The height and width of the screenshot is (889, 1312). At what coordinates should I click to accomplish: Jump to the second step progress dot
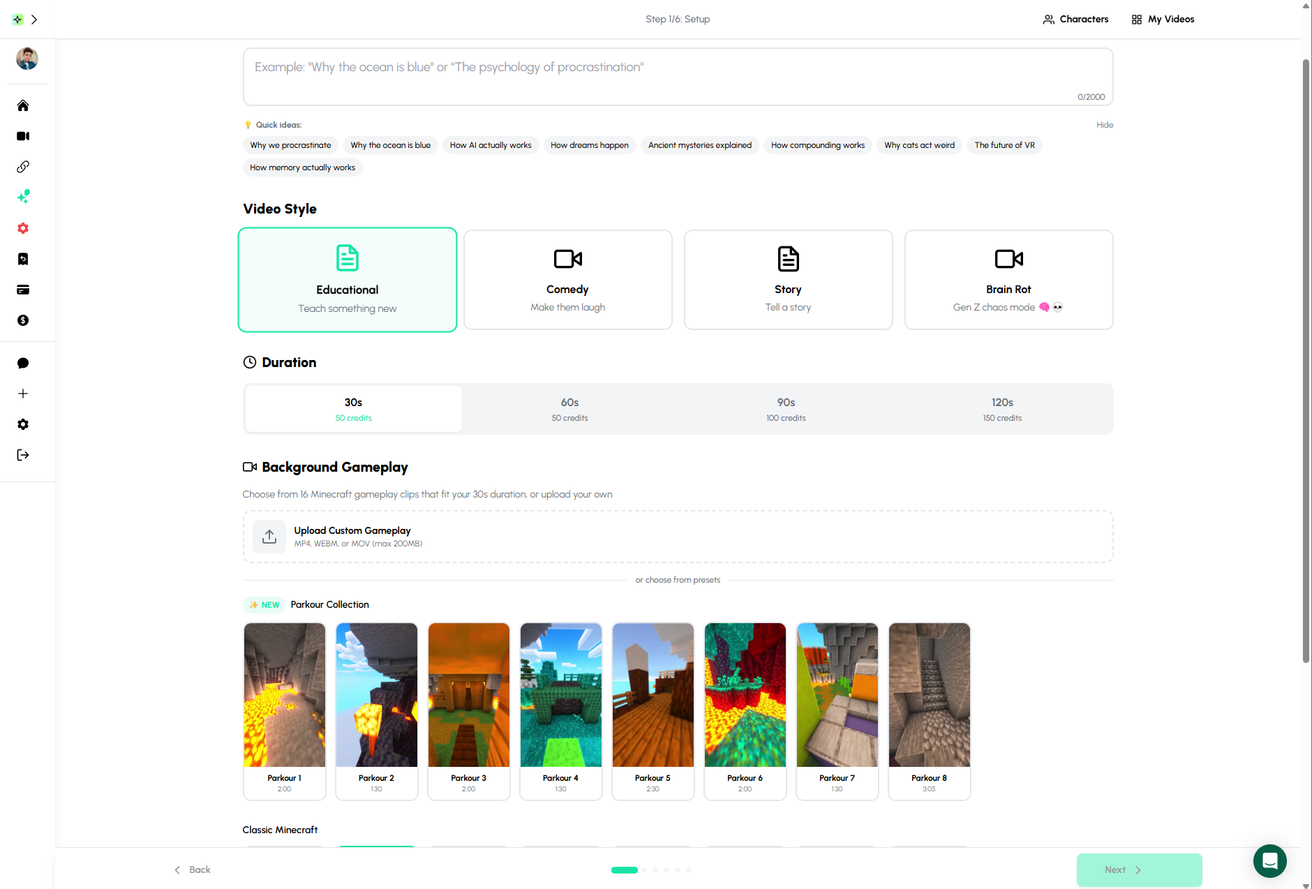coord(643,870)
